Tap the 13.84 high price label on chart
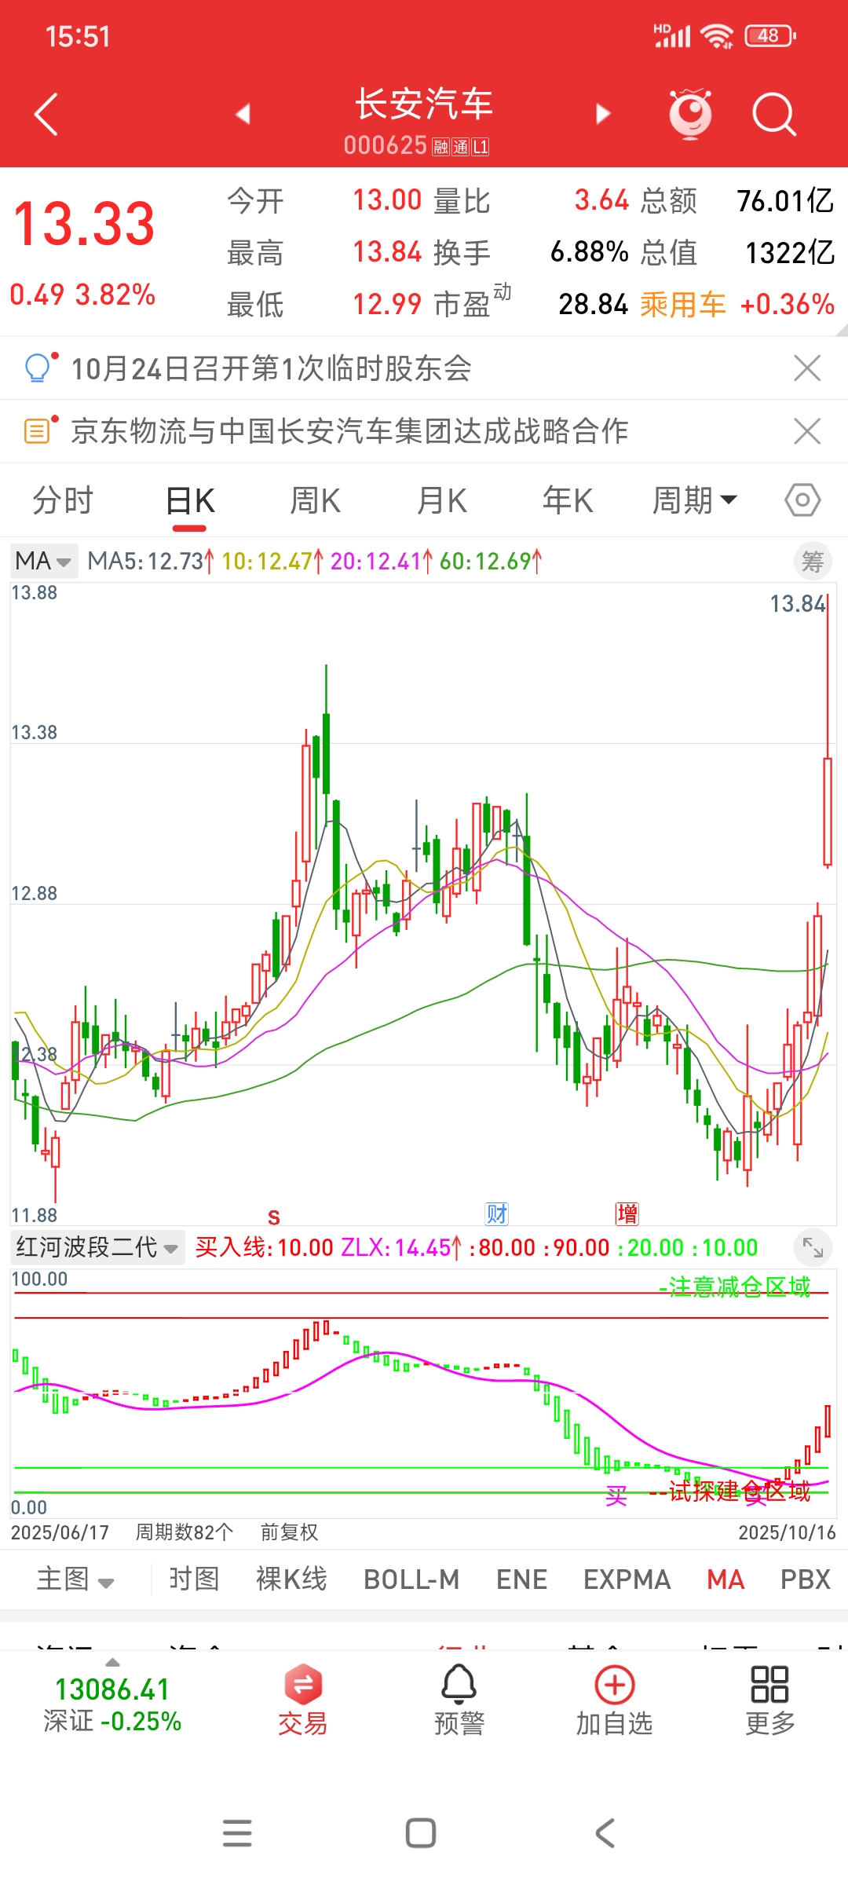Viewport: 848px width, 1885px height. 797,604
